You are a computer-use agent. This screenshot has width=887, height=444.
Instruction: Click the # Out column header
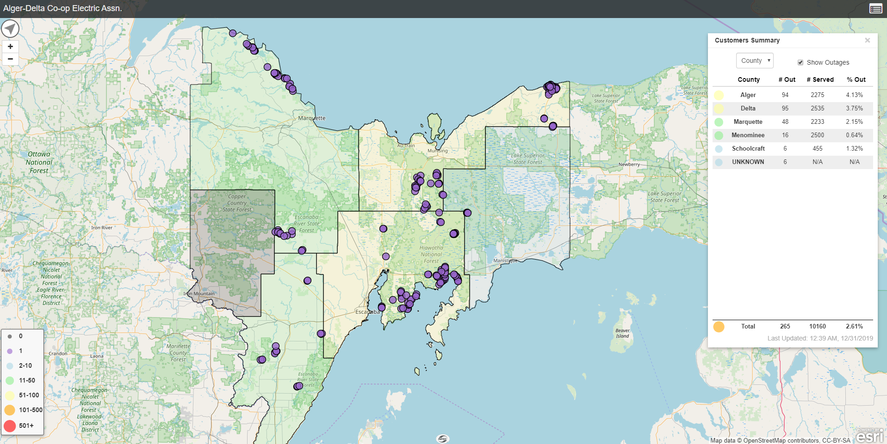click(x=787, y=79)
